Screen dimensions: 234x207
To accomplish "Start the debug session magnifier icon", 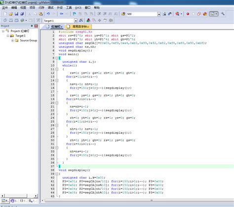I will point(177,14).
